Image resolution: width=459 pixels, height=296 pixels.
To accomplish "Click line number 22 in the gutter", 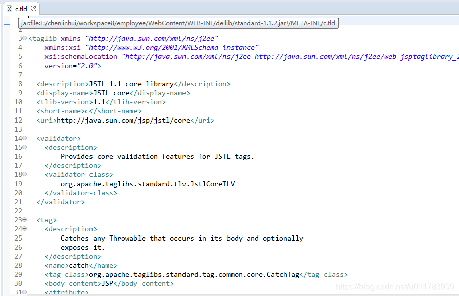I will click(x=18, y=211).
